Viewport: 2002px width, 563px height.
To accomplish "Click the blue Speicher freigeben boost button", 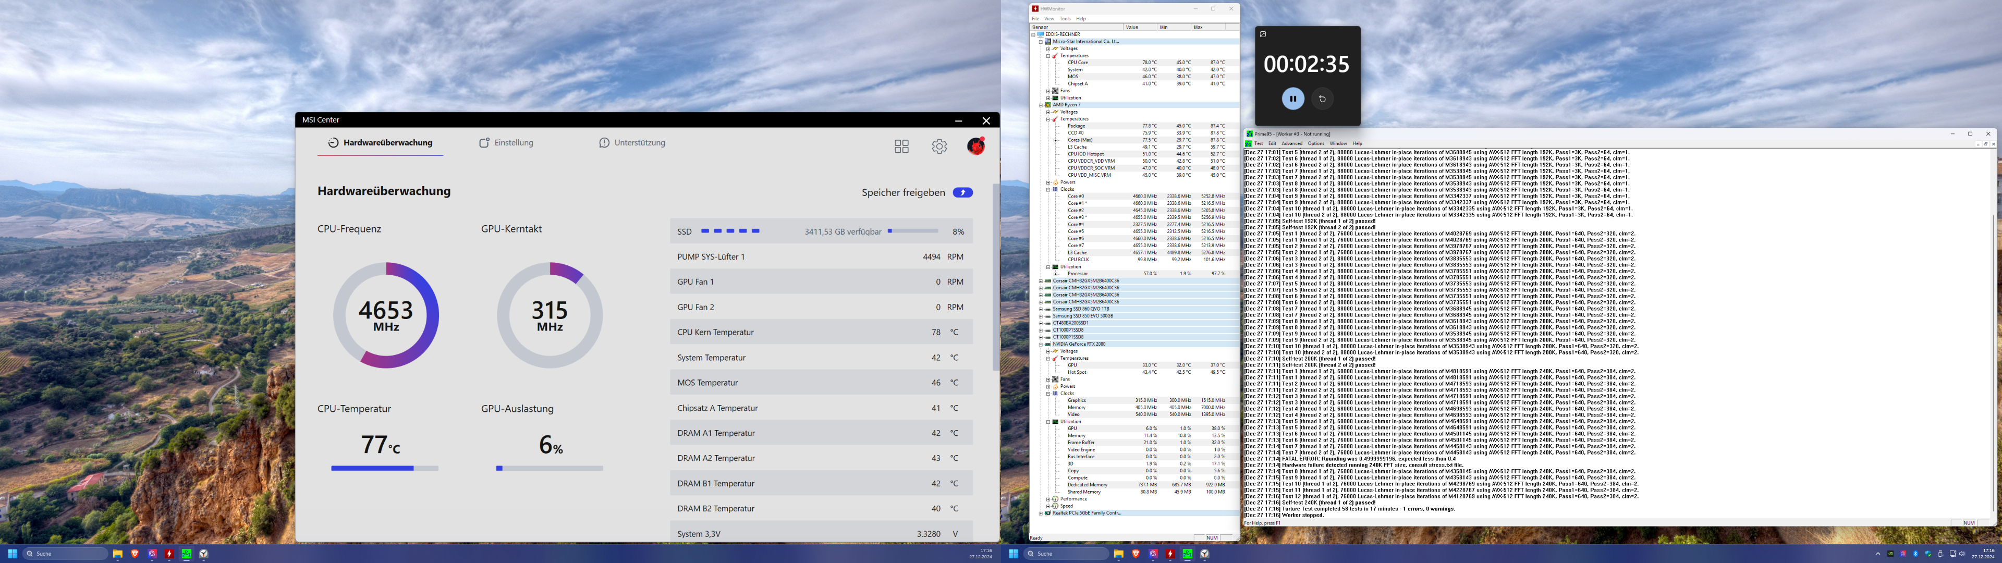I will (962, 193).
